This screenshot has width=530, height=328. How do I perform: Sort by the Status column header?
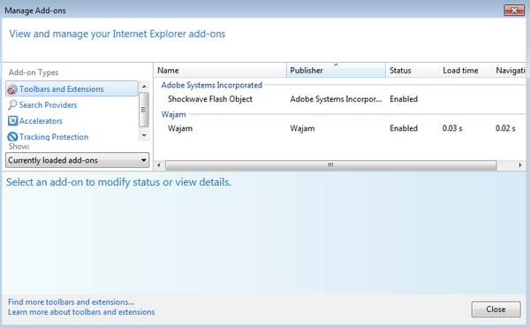412,71
